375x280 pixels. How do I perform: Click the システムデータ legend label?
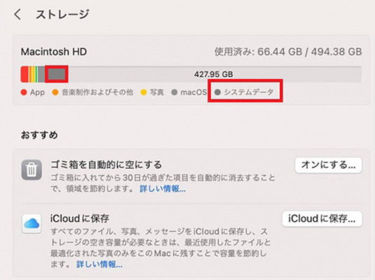pyautogui.click(x=249, y=92)
